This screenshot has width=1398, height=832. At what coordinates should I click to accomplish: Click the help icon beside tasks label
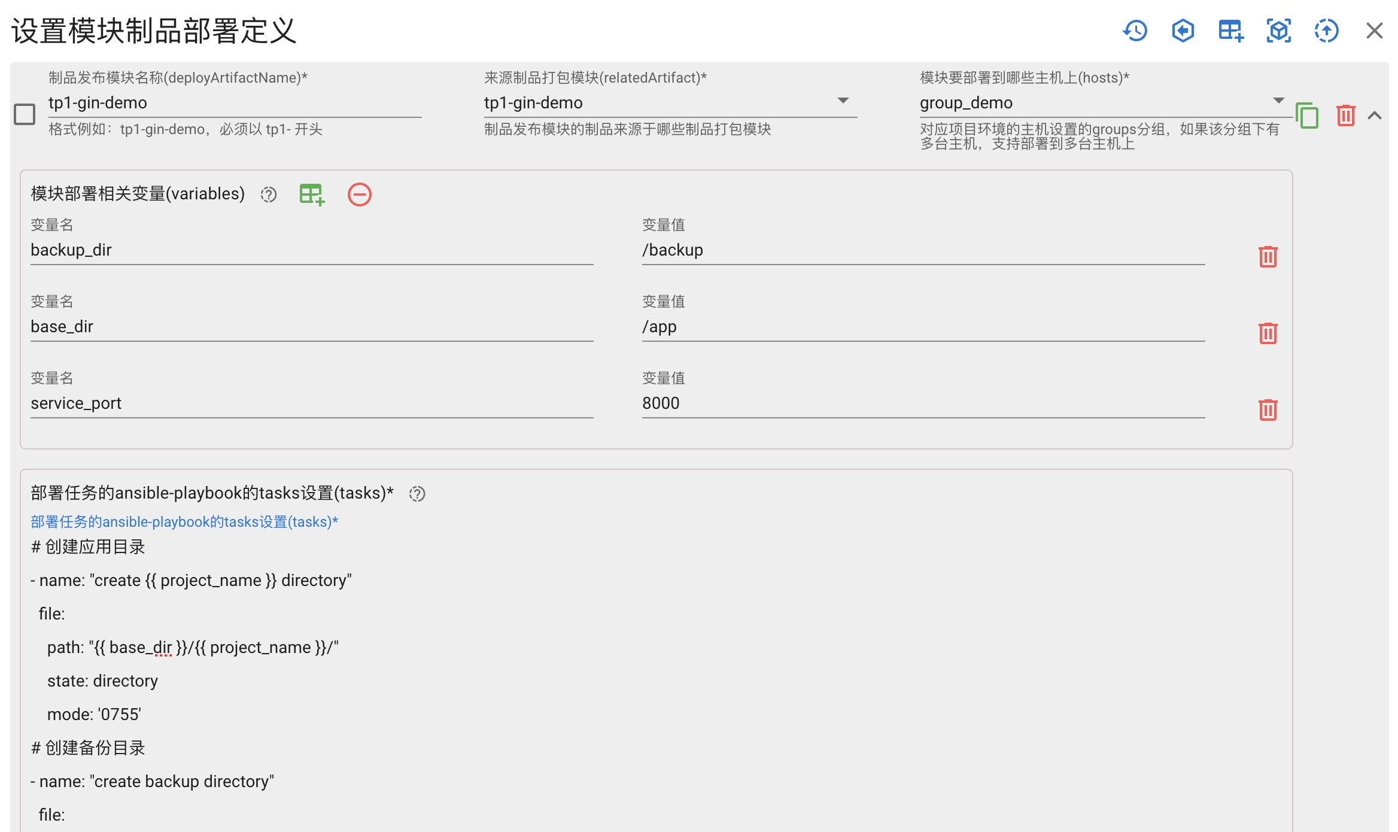pyautogui.click(x=417, y=493)
